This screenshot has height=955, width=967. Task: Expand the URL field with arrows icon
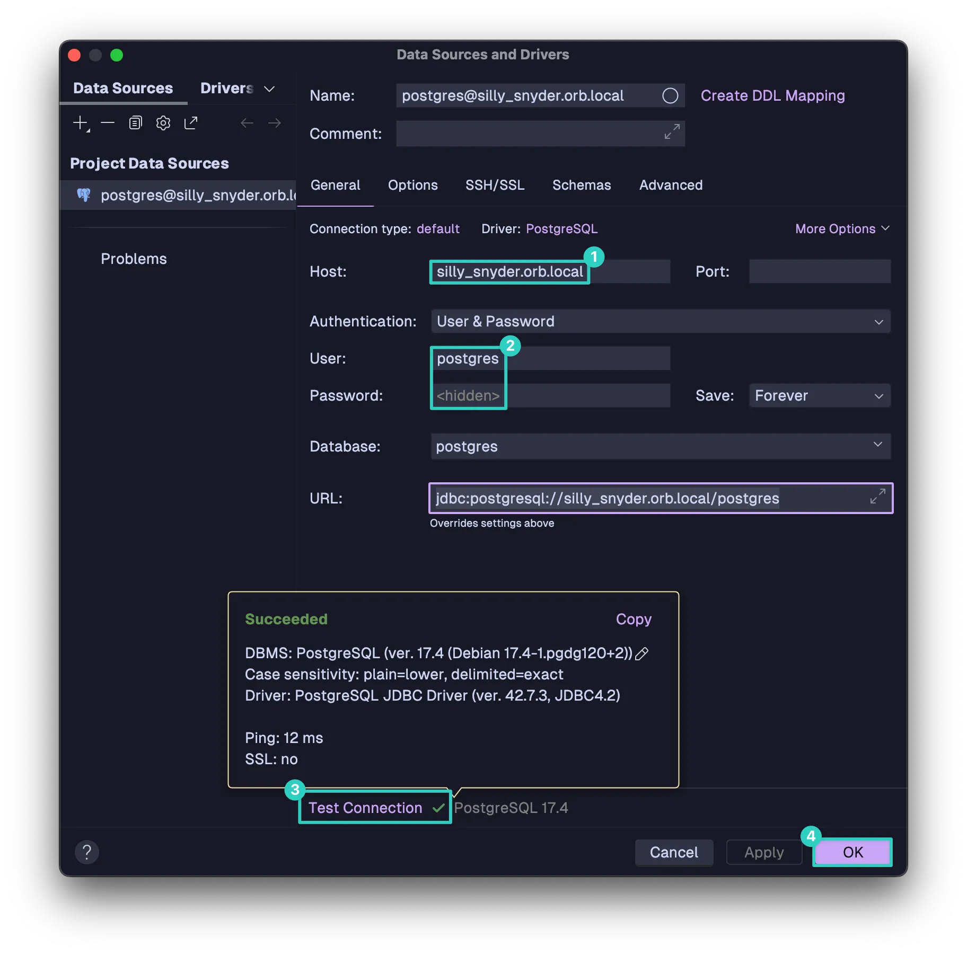pos(878,497)
